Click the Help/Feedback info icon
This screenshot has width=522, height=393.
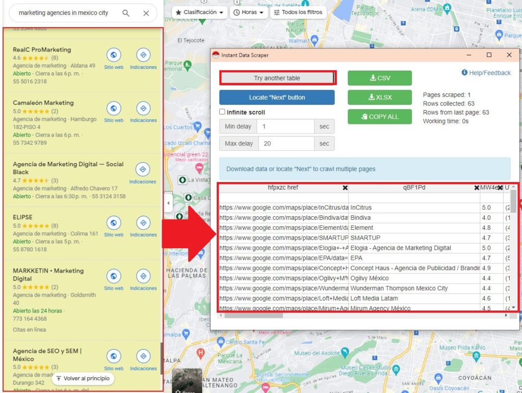click(464, 72)
